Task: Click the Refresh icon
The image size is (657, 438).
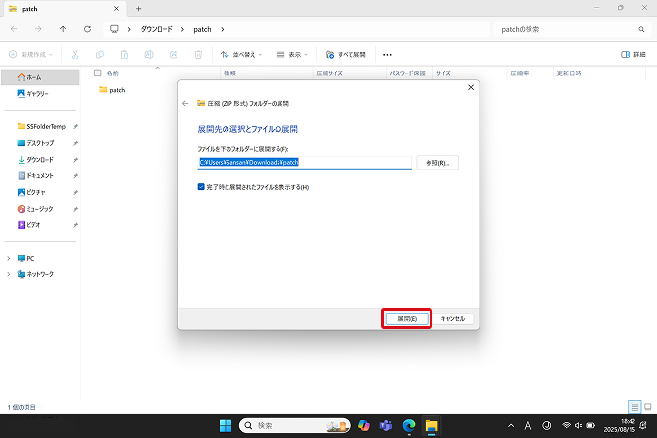Action: (87, 29)
